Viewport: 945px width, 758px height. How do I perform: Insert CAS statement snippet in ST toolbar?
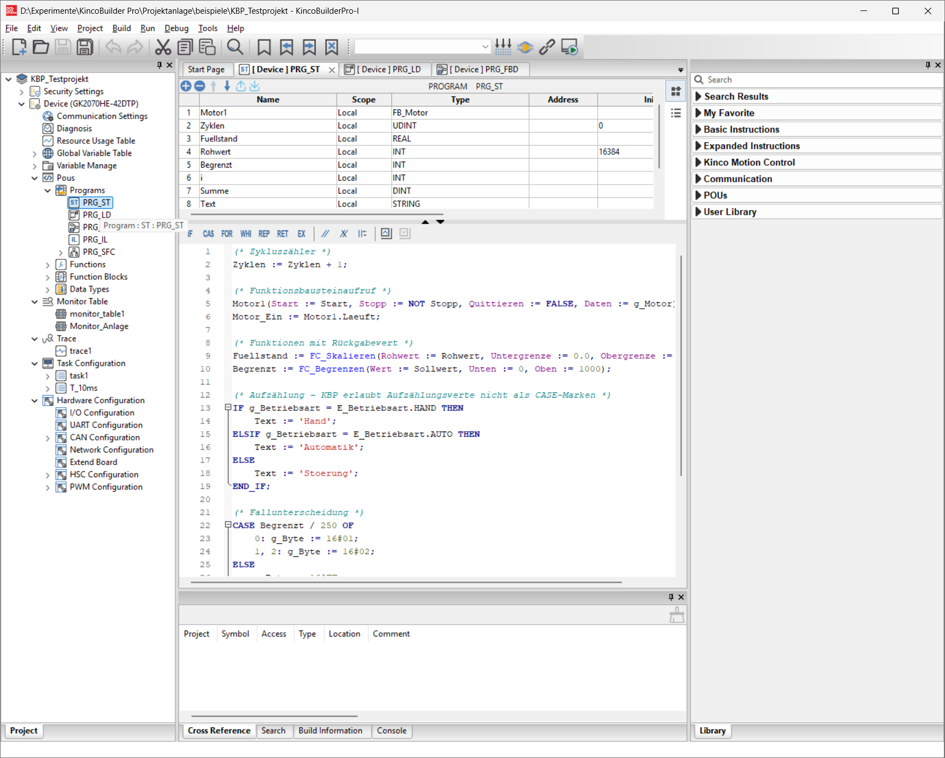coord(208,234)
